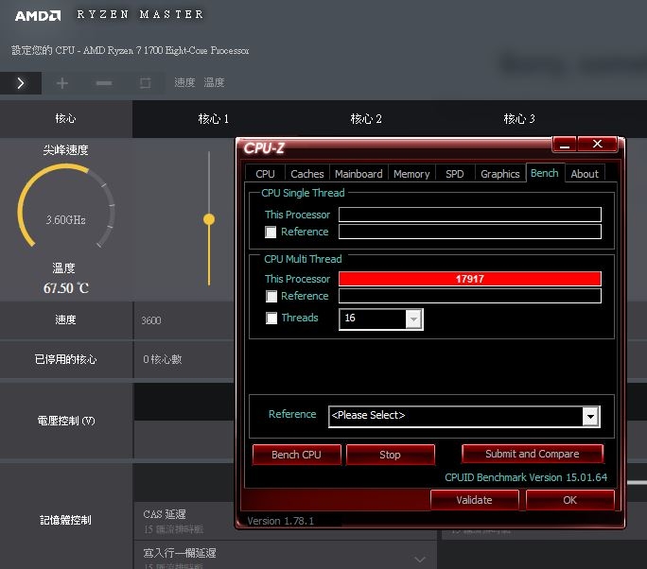The height and width of the screenshot is (569, 647).
Task: Toggle Single Thread Reference checkbox
Action: [271, 232]
